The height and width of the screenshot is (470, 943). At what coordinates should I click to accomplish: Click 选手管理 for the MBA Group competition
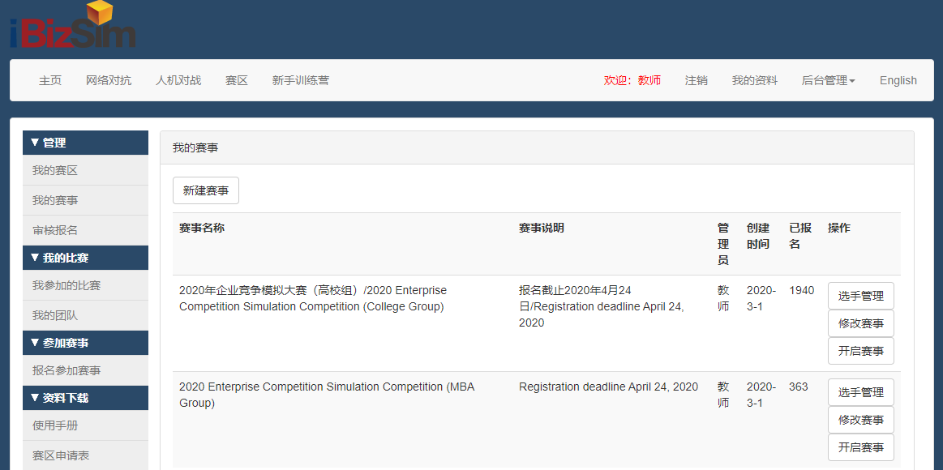[860, 392]
